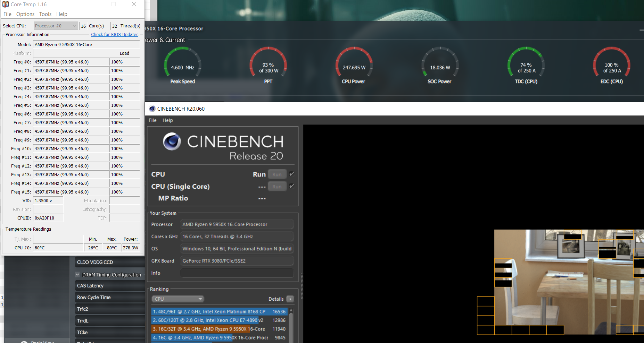644x343 pixels.
Task: Click the Cinebench panel splitter handle
Action: pos(302,286)
